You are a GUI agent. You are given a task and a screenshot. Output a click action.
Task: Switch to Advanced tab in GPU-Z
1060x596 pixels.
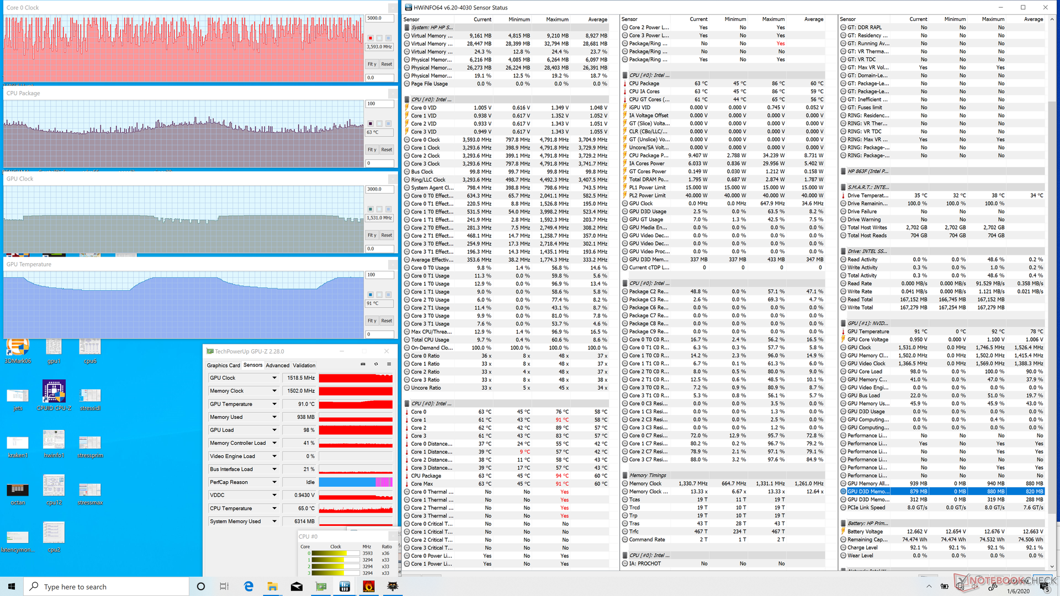click(x=277, y=365)
